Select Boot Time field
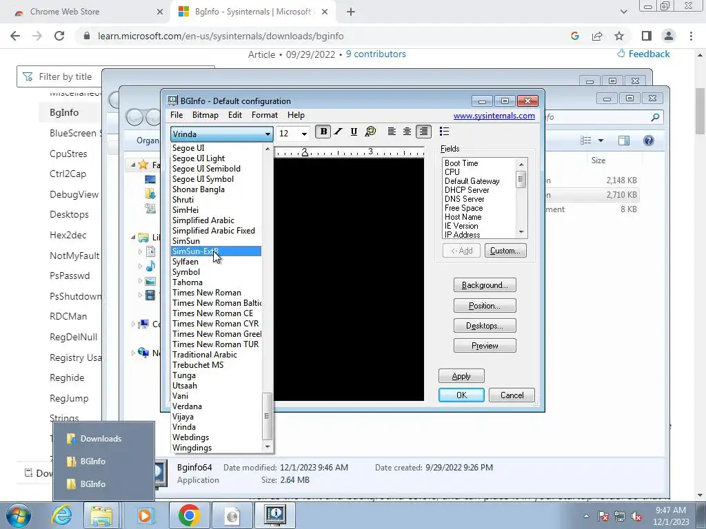The width and height of the screenshot is (706, 529). pos(480,163)
